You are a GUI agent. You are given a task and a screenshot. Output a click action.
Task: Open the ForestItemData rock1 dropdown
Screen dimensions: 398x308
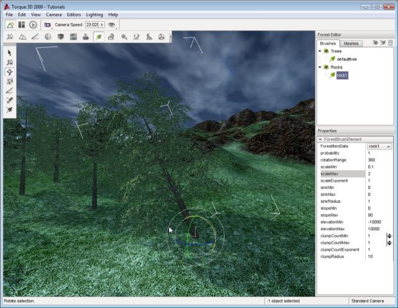(379, 146)
